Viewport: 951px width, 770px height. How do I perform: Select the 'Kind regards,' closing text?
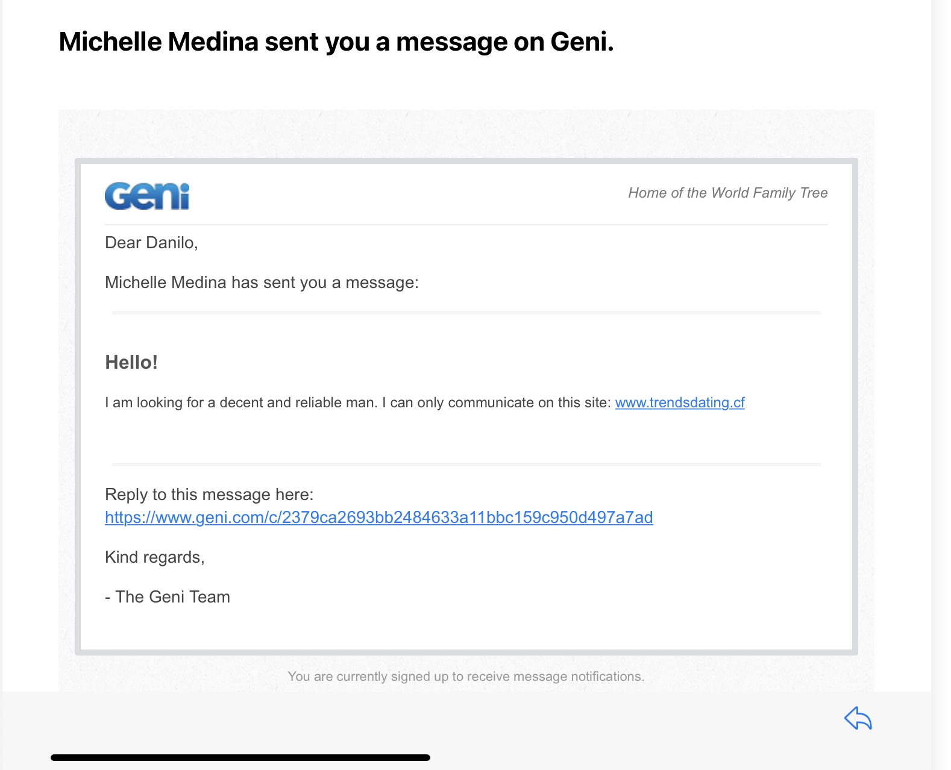[155, 557]
